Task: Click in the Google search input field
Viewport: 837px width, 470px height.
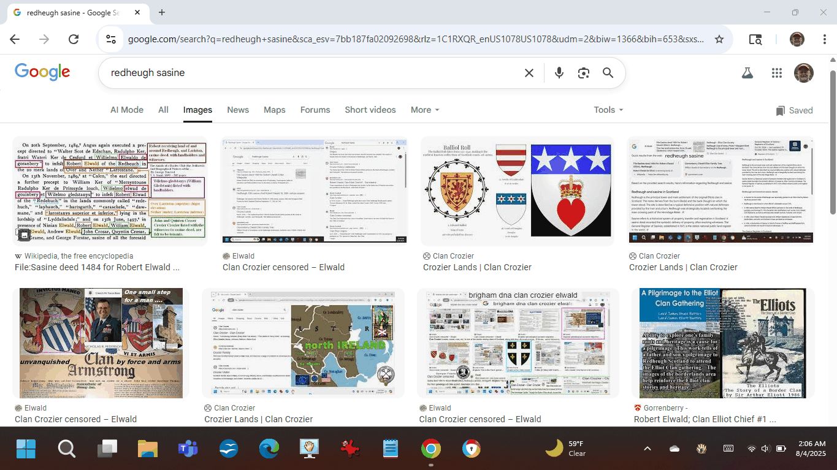Action: coord(307,73)
